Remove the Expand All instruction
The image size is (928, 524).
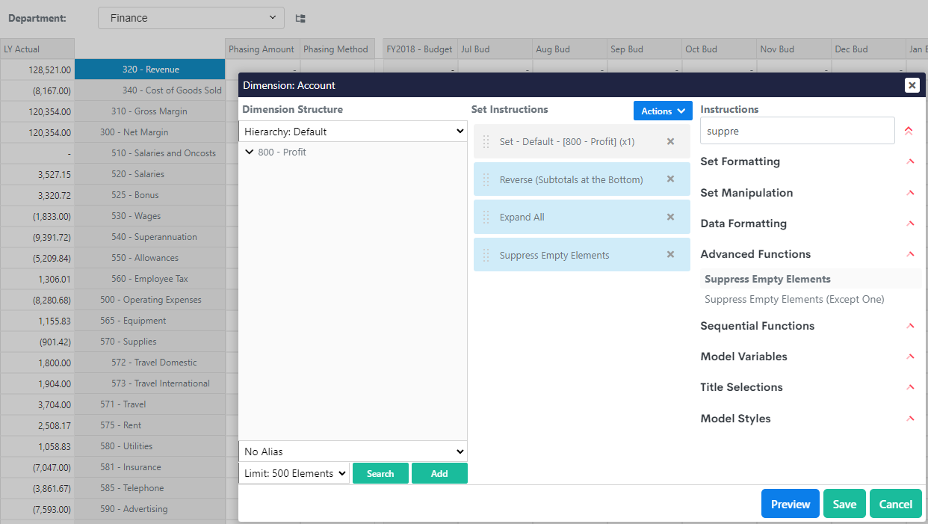[670, 217]
